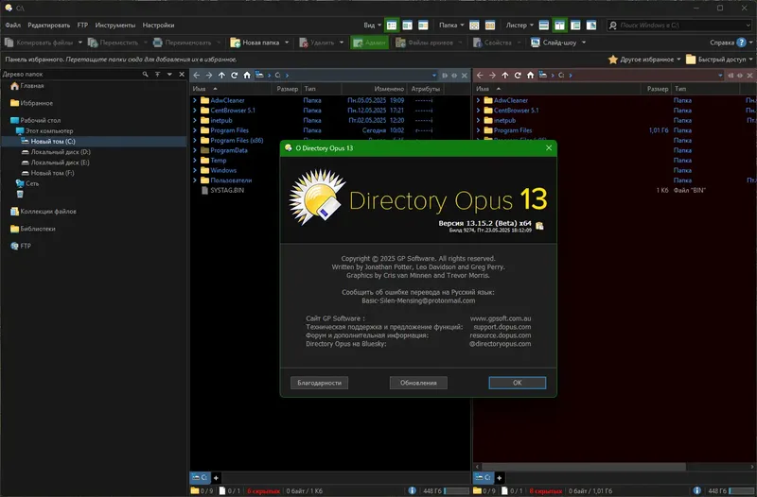The image size is (757, 497).
Task: Go up one folder in left pane
Action: (x=221, y=76)
